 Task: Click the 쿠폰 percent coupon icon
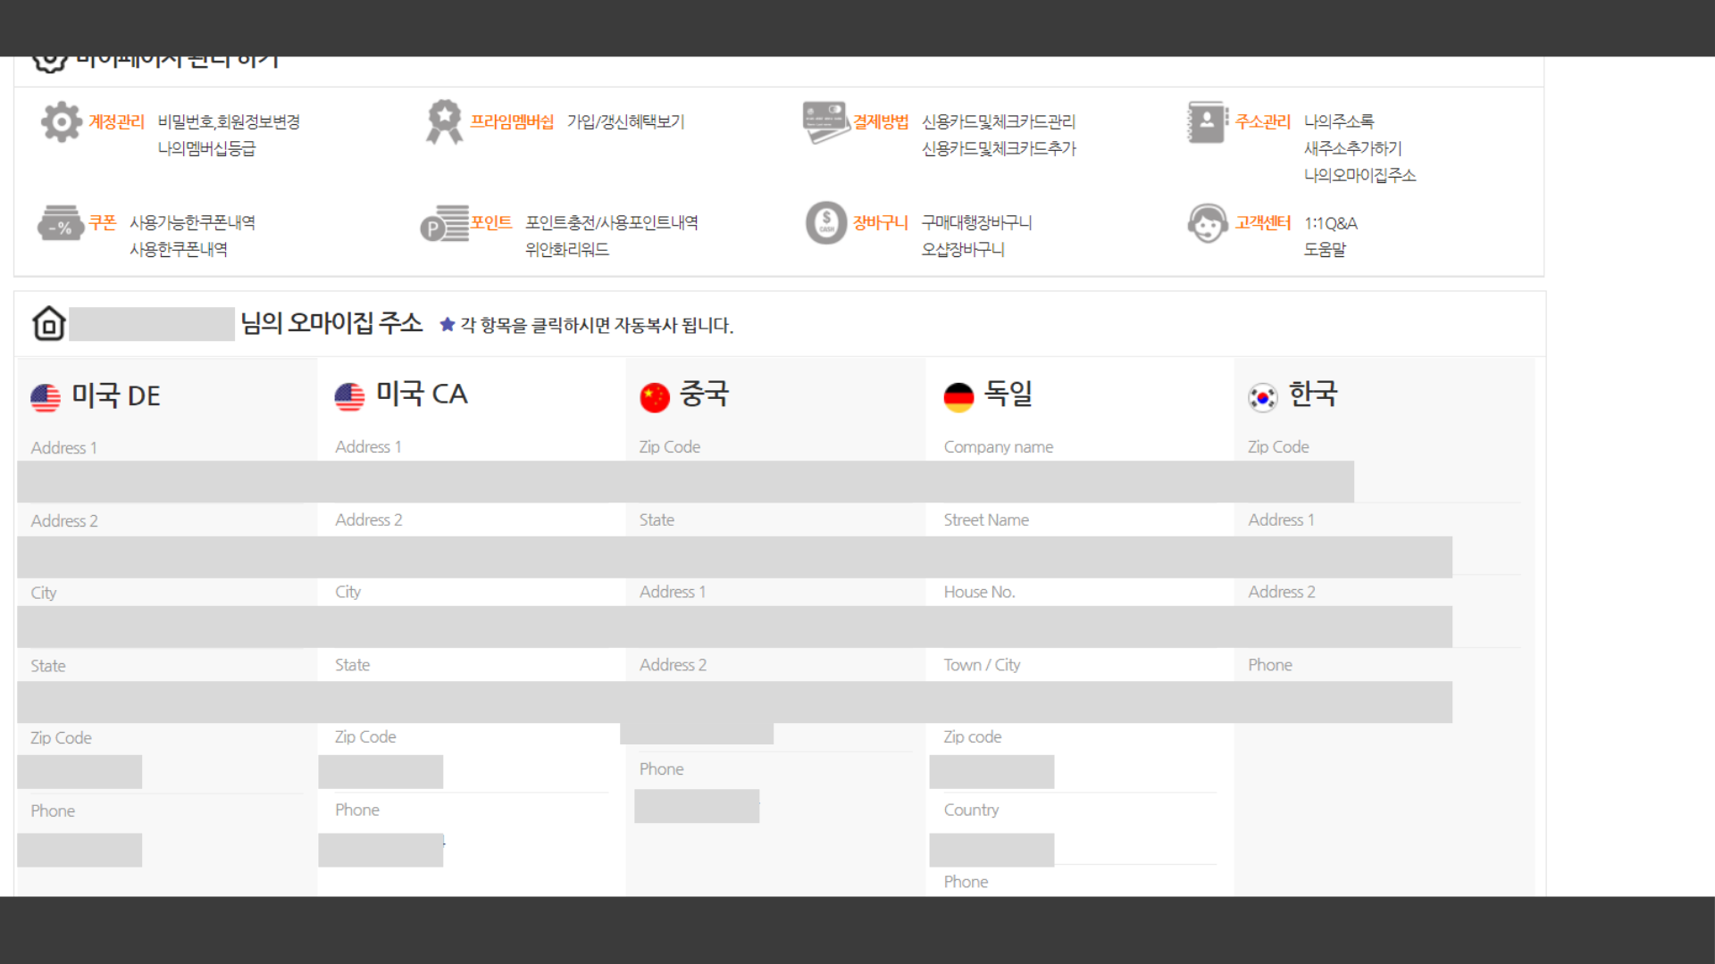click(x=61, y=223)
